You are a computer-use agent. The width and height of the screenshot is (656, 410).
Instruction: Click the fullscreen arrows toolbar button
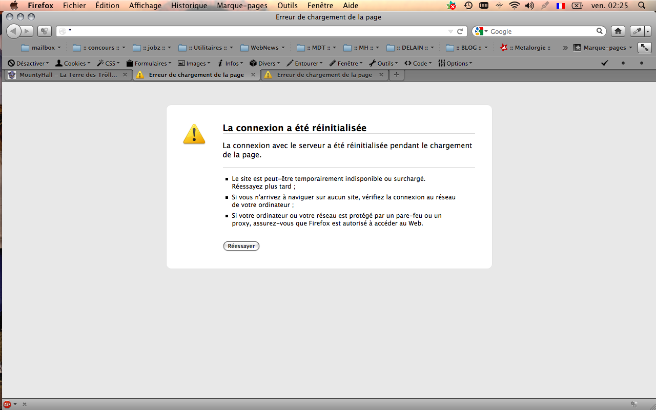[x=644, y=48]
